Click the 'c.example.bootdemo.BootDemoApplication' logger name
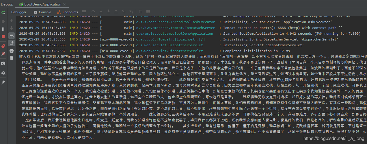The image size is (367, 144). point(174,34)
